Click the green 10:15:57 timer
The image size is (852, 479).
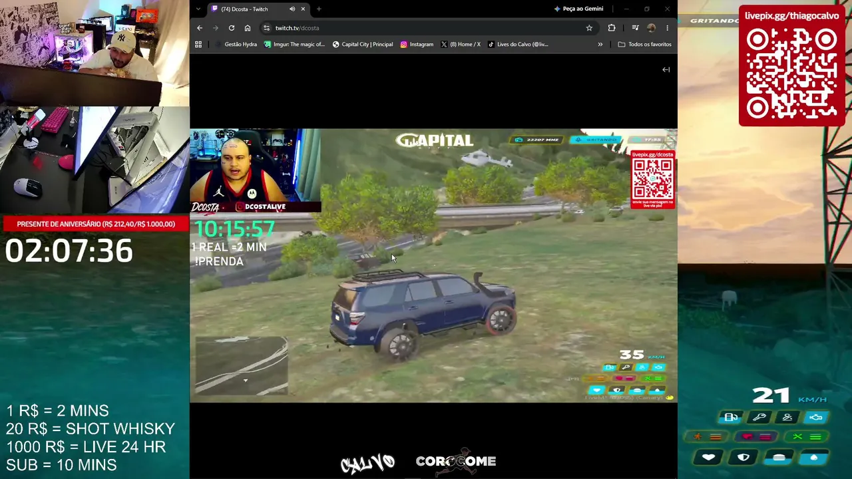(234, 230)
